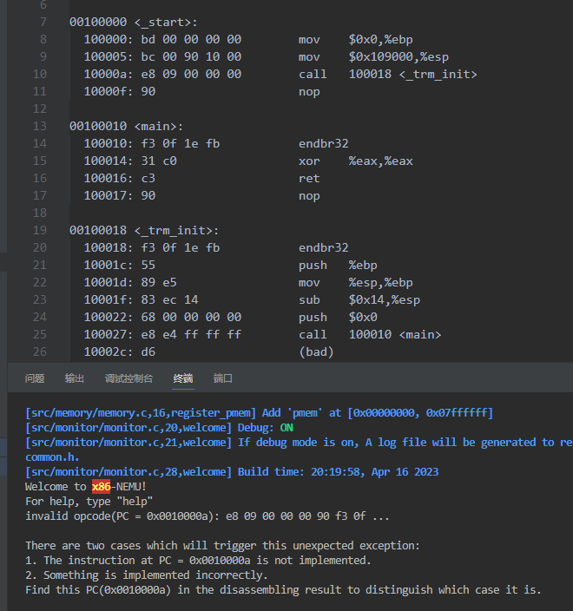573x611 pixels.
Task: Click 'xor %eax,%eax' instruction
Action: tap(356, 161)
